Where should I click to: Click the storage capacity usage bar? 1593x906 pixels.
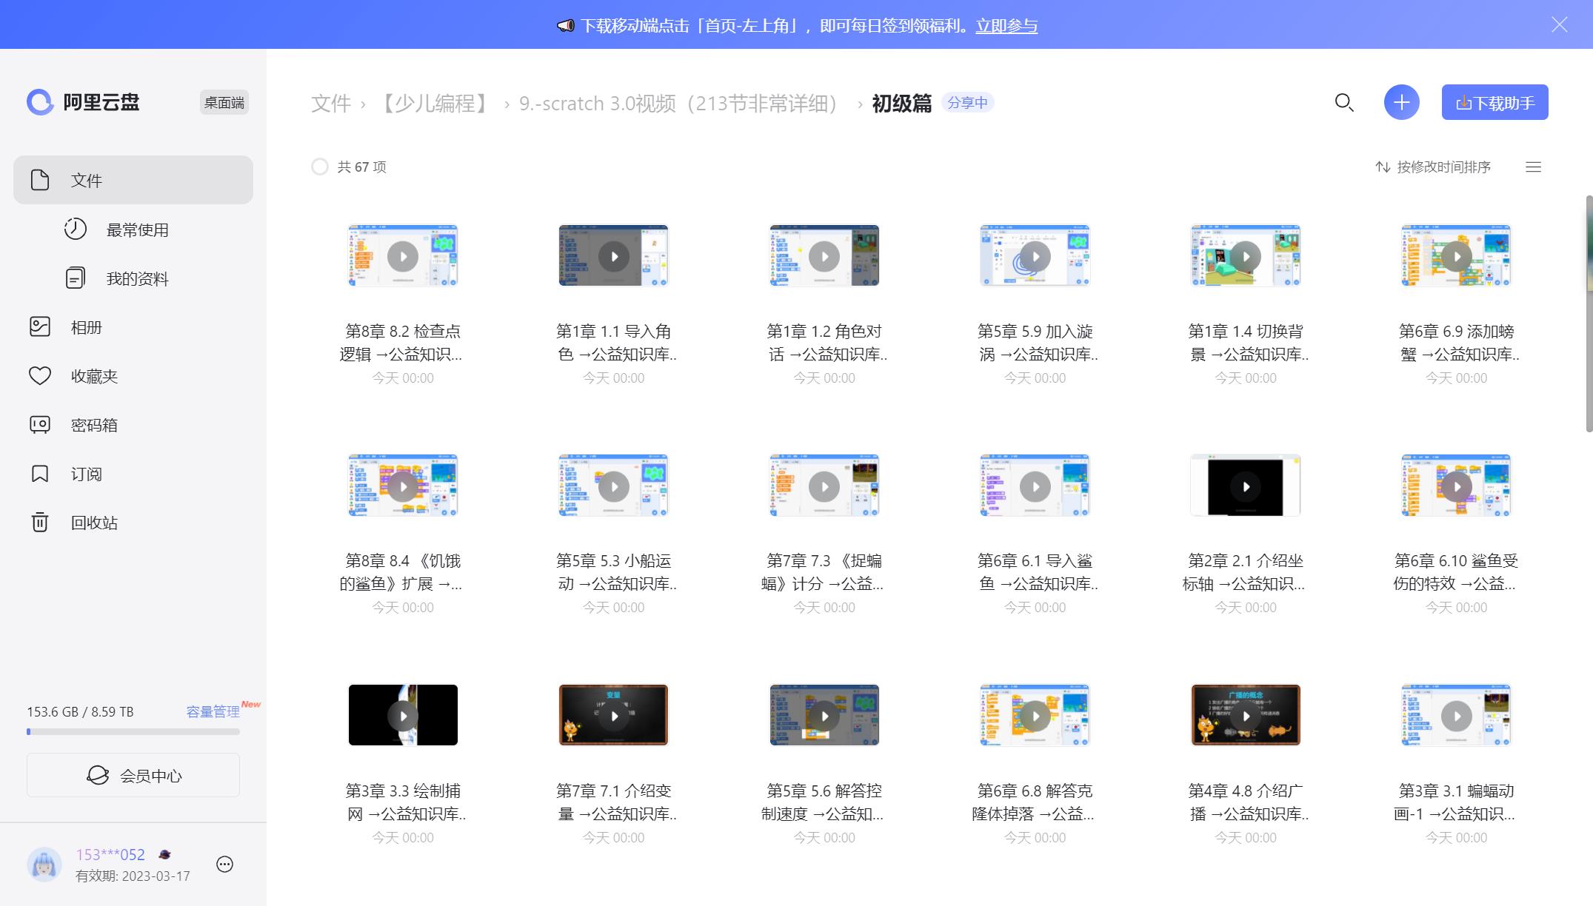tap(133, 731)
